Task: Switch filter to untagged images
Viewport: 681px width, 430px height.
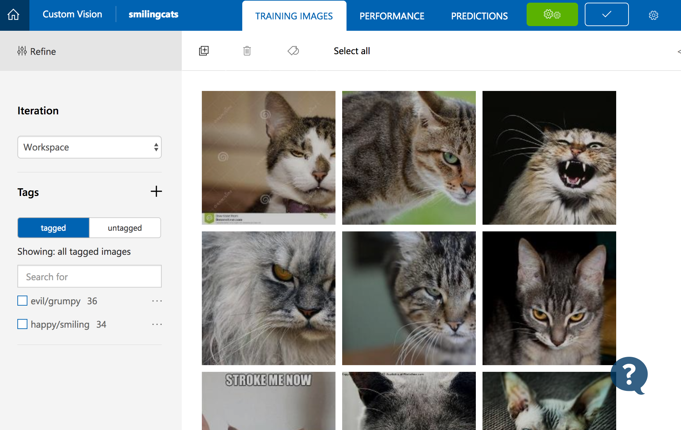Action: tap(125, 228)
